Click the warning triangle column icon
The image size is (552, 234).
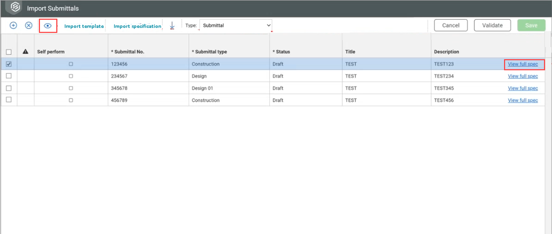coord(25,52)
